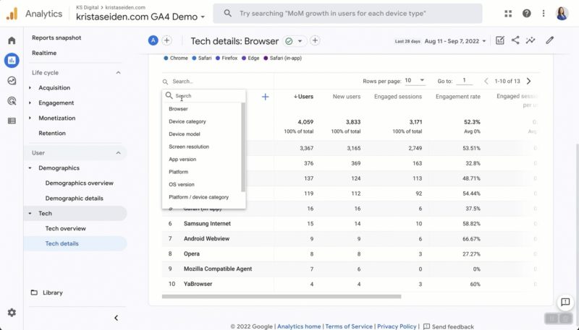Click the Privacy Policy footer link
579x330 pixels.
(x=397, y=326)
